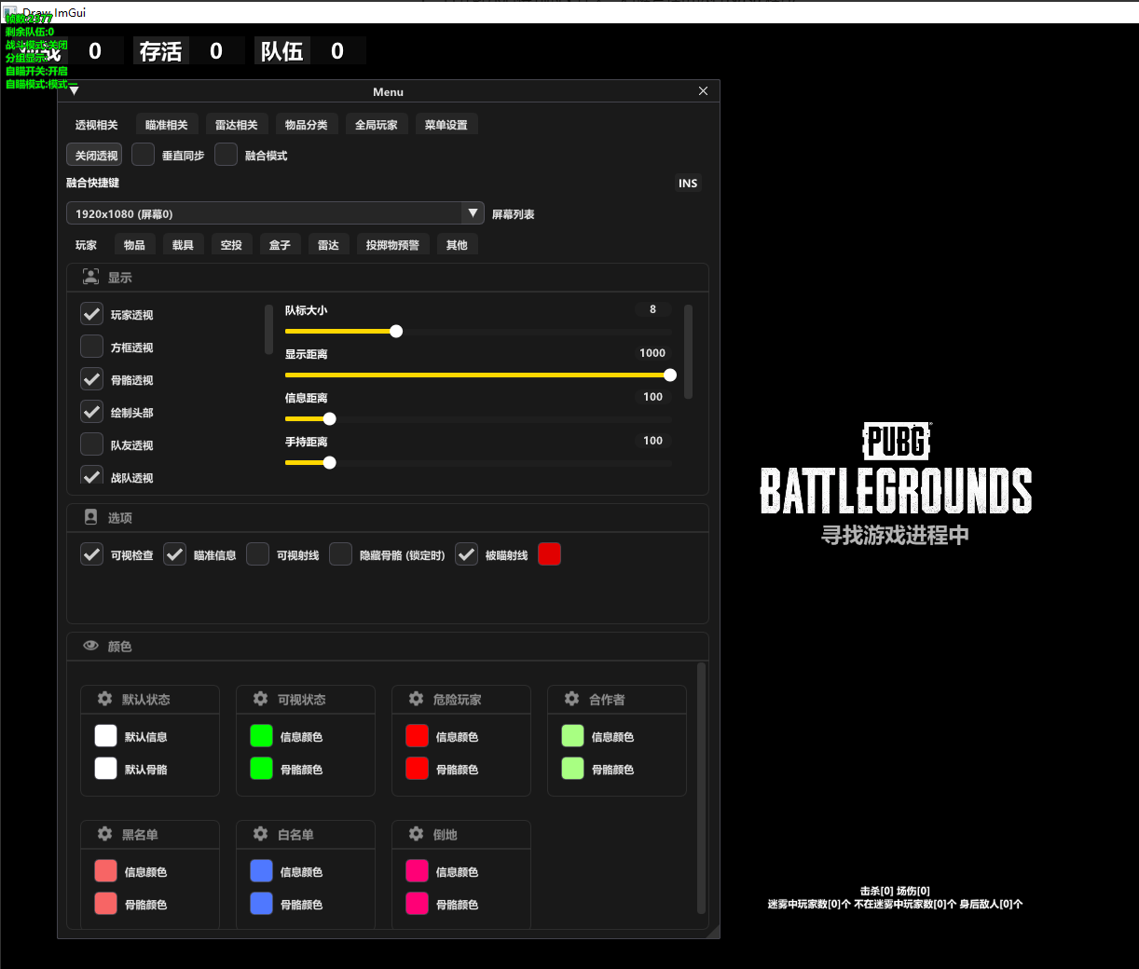The width and height of the screenshot is (1139, 969).
Task: Click the badge icon in 选项 header
Action: [x=90, y=517]
